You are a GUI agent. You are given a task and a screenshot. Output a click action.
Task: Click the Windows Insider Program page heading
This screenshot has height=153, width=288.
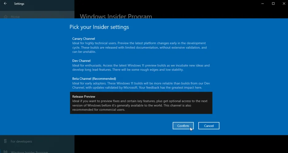(x=116, y=16)
